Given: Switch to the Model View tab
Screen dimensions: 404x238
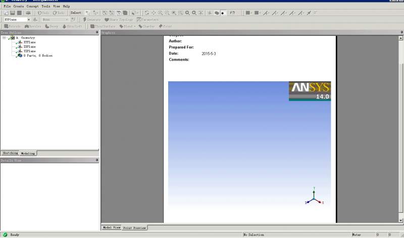Looking at the screenshot, I should click(112, 227).
